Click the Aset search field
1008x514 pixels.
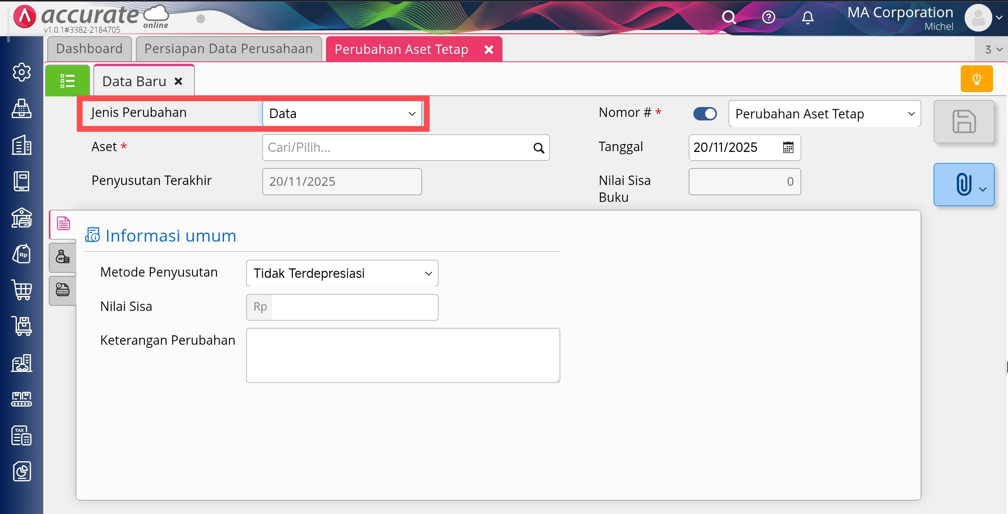[398, 148]
